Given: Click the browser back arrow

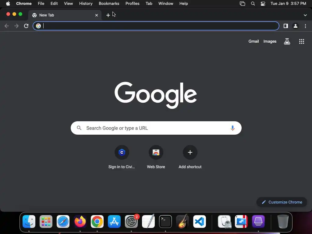Looking at the screenshot, I should 7,26.
